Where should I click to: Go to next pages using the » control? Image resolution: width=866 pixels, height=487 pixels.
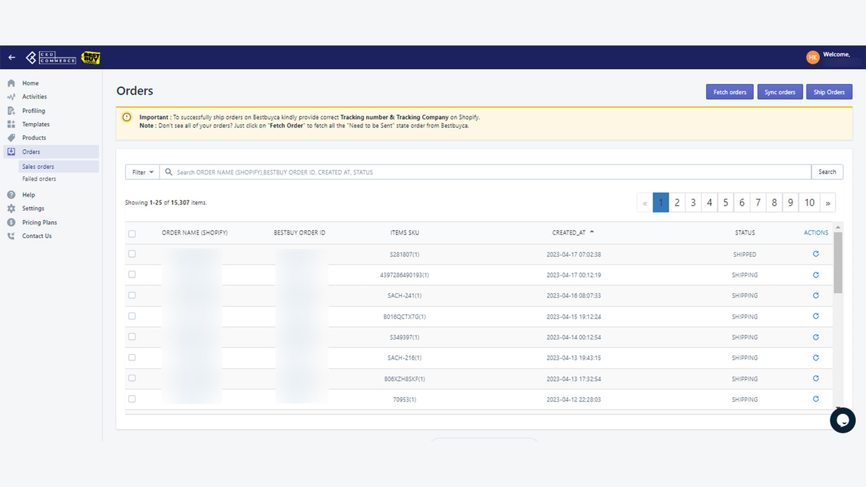click(x=828, y=202)
